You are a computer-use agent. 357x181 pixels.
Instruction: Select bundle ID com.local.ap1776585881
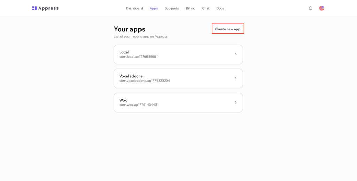[x=138, y=57]
